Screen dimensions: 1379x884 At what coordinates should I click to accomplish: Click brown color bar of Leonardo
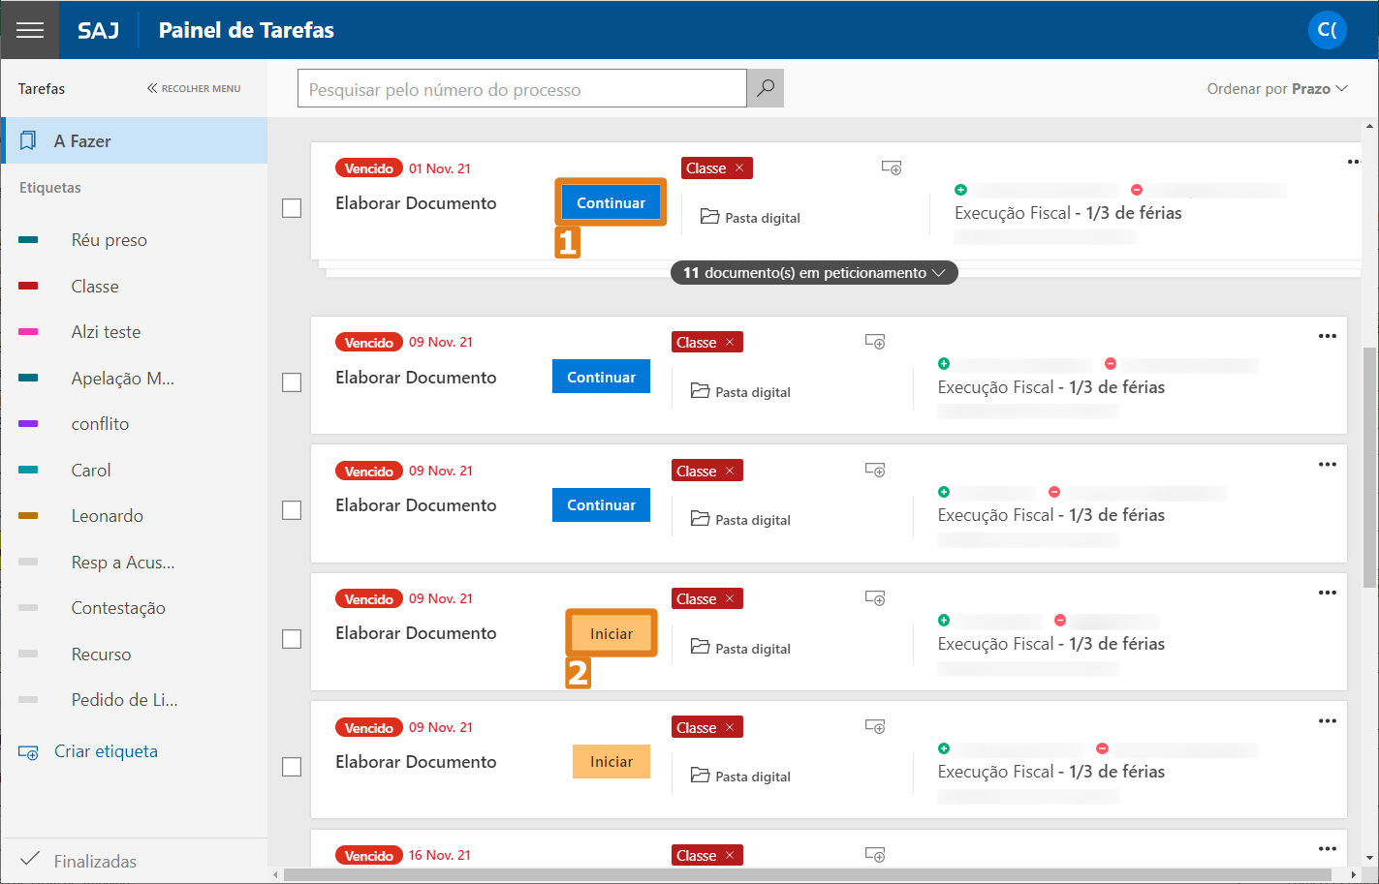click(x=28, y=516)
